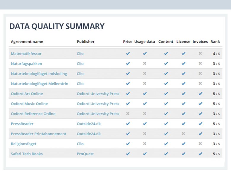231x177 pixels.
Task: Click Usage data checkmark for Oxford Art Online
Action: pyautogui.click(x=145, y=94)
